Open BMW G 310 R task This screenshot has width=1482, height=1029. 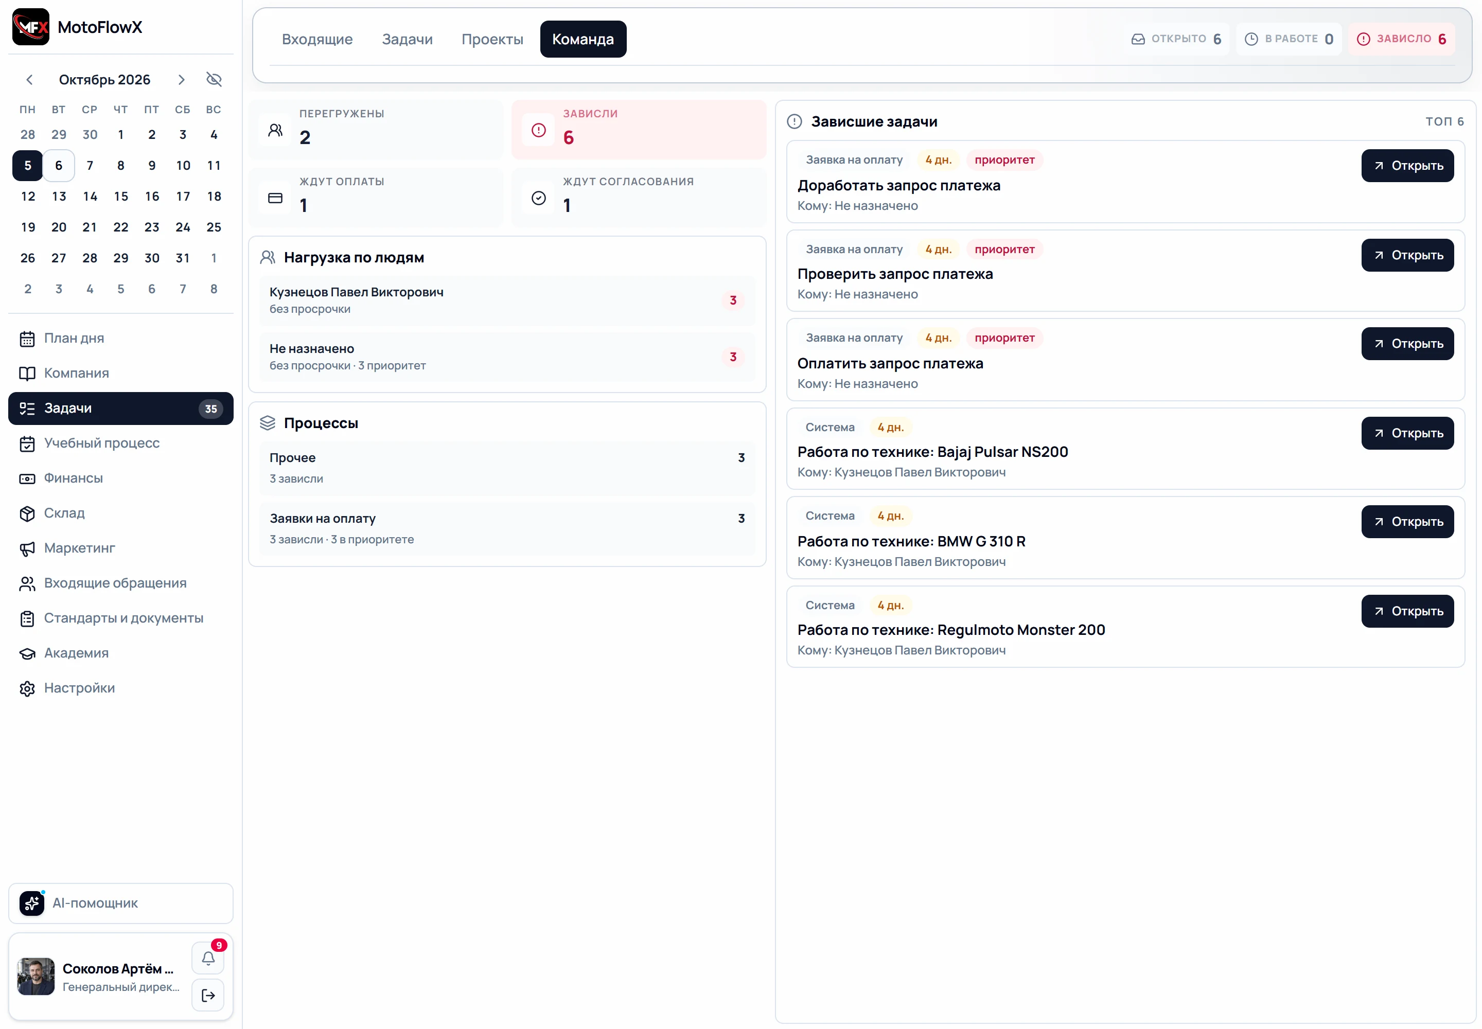(x=1407, y=522)
